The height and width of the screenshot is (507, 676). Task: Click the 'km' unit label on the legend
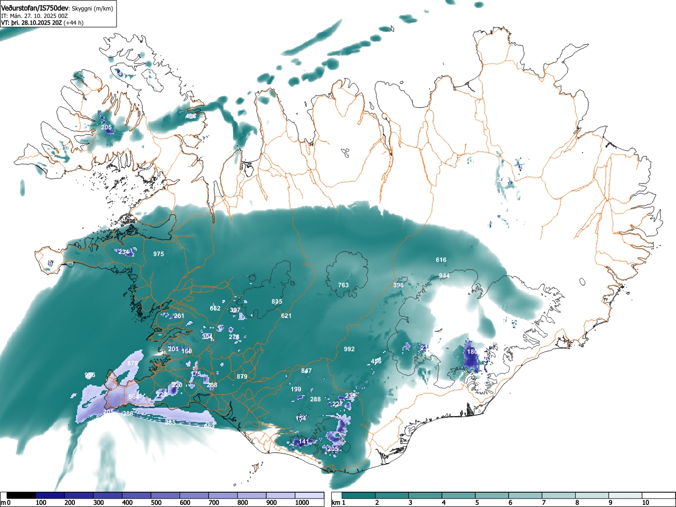click(336, 503)
